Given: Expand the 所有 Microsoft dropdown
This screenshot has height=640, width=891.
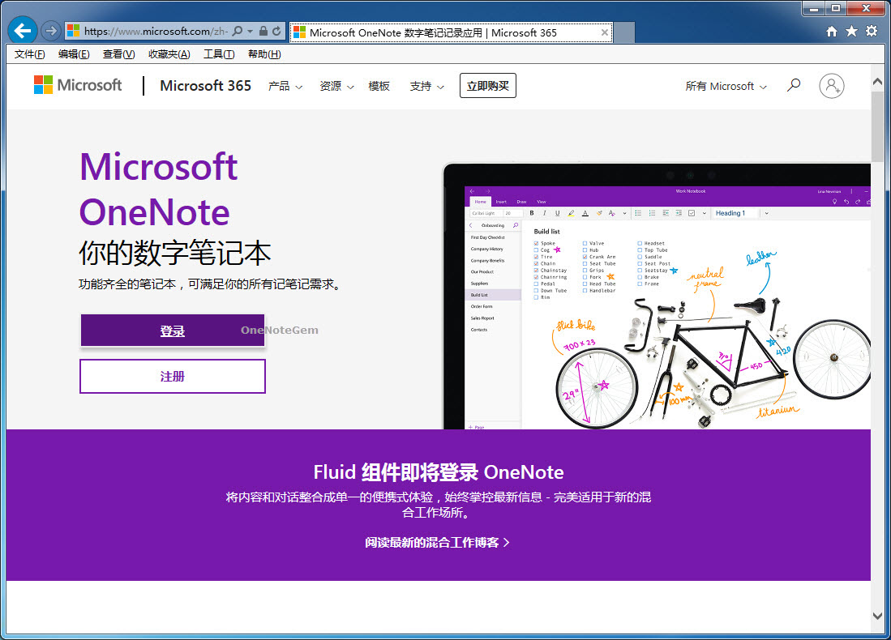Looking at the screenshot, I should (x=726, y=87).
